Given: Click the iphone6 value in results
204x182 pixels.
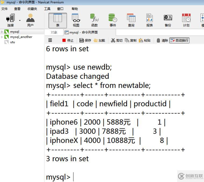Looking at the screenshot, I should (x=64, y=122).
